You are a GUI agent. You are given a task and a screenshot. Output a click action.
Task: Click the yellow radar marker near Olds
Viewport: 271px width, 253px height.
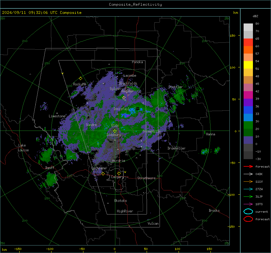(115, 131)
